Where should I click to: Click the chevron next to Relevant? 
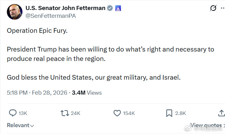tap(32, 126)
